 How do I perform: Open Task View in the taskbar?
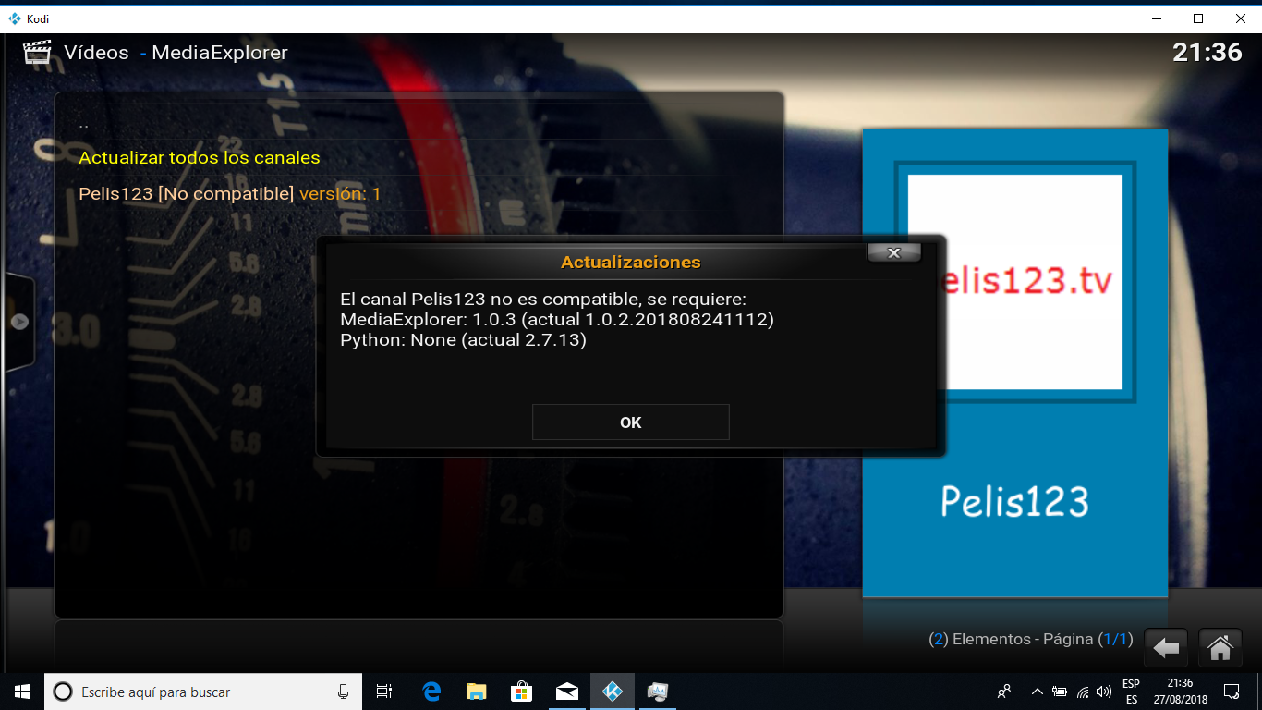pyautogui.click(x=384, y=692)
